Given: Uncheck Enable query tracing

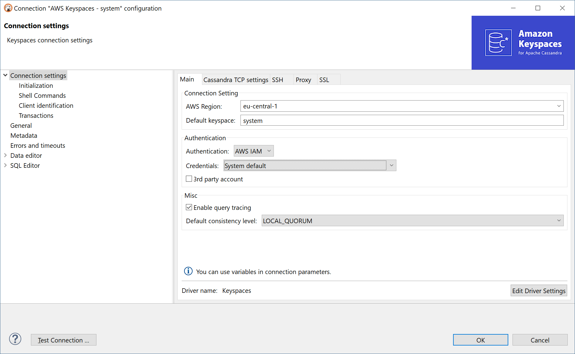Looking at the screenshot, I should point(189,207).
